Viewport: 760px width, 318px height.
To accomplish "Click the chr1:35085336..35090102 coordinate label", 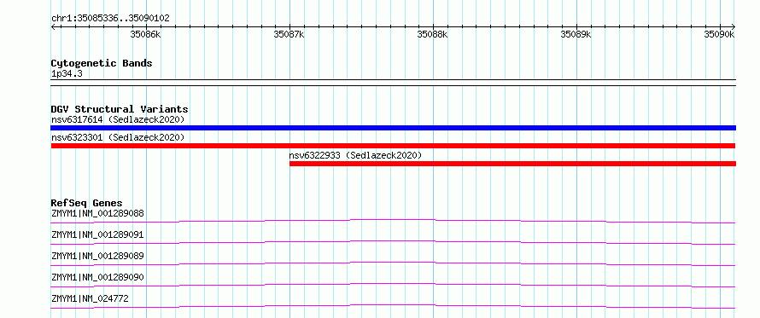I will click(110, 19).
